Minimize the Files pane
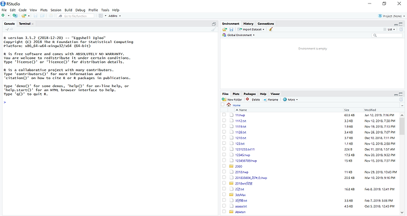 click(x=396, y=95)
